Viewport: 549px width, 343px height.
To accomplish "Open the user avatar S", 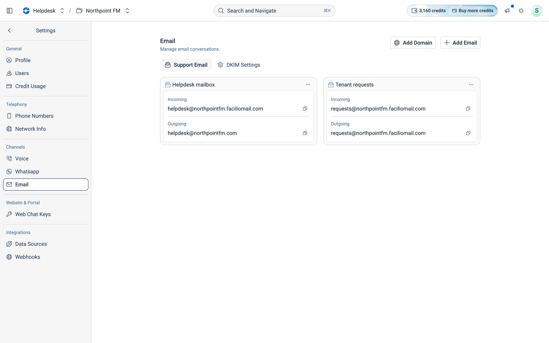I will coord(537,11).
